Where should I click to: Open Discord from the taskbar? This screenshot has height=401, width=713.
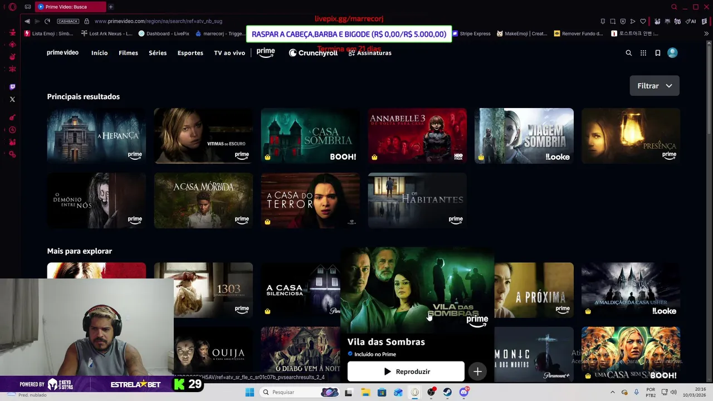(464, 392)
